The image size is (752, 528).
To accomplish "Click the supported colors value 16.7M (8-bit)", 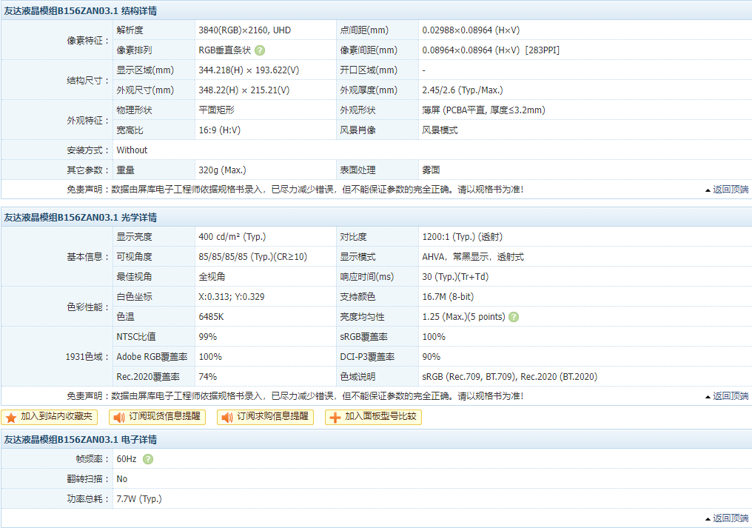I will tap(448, 297).
